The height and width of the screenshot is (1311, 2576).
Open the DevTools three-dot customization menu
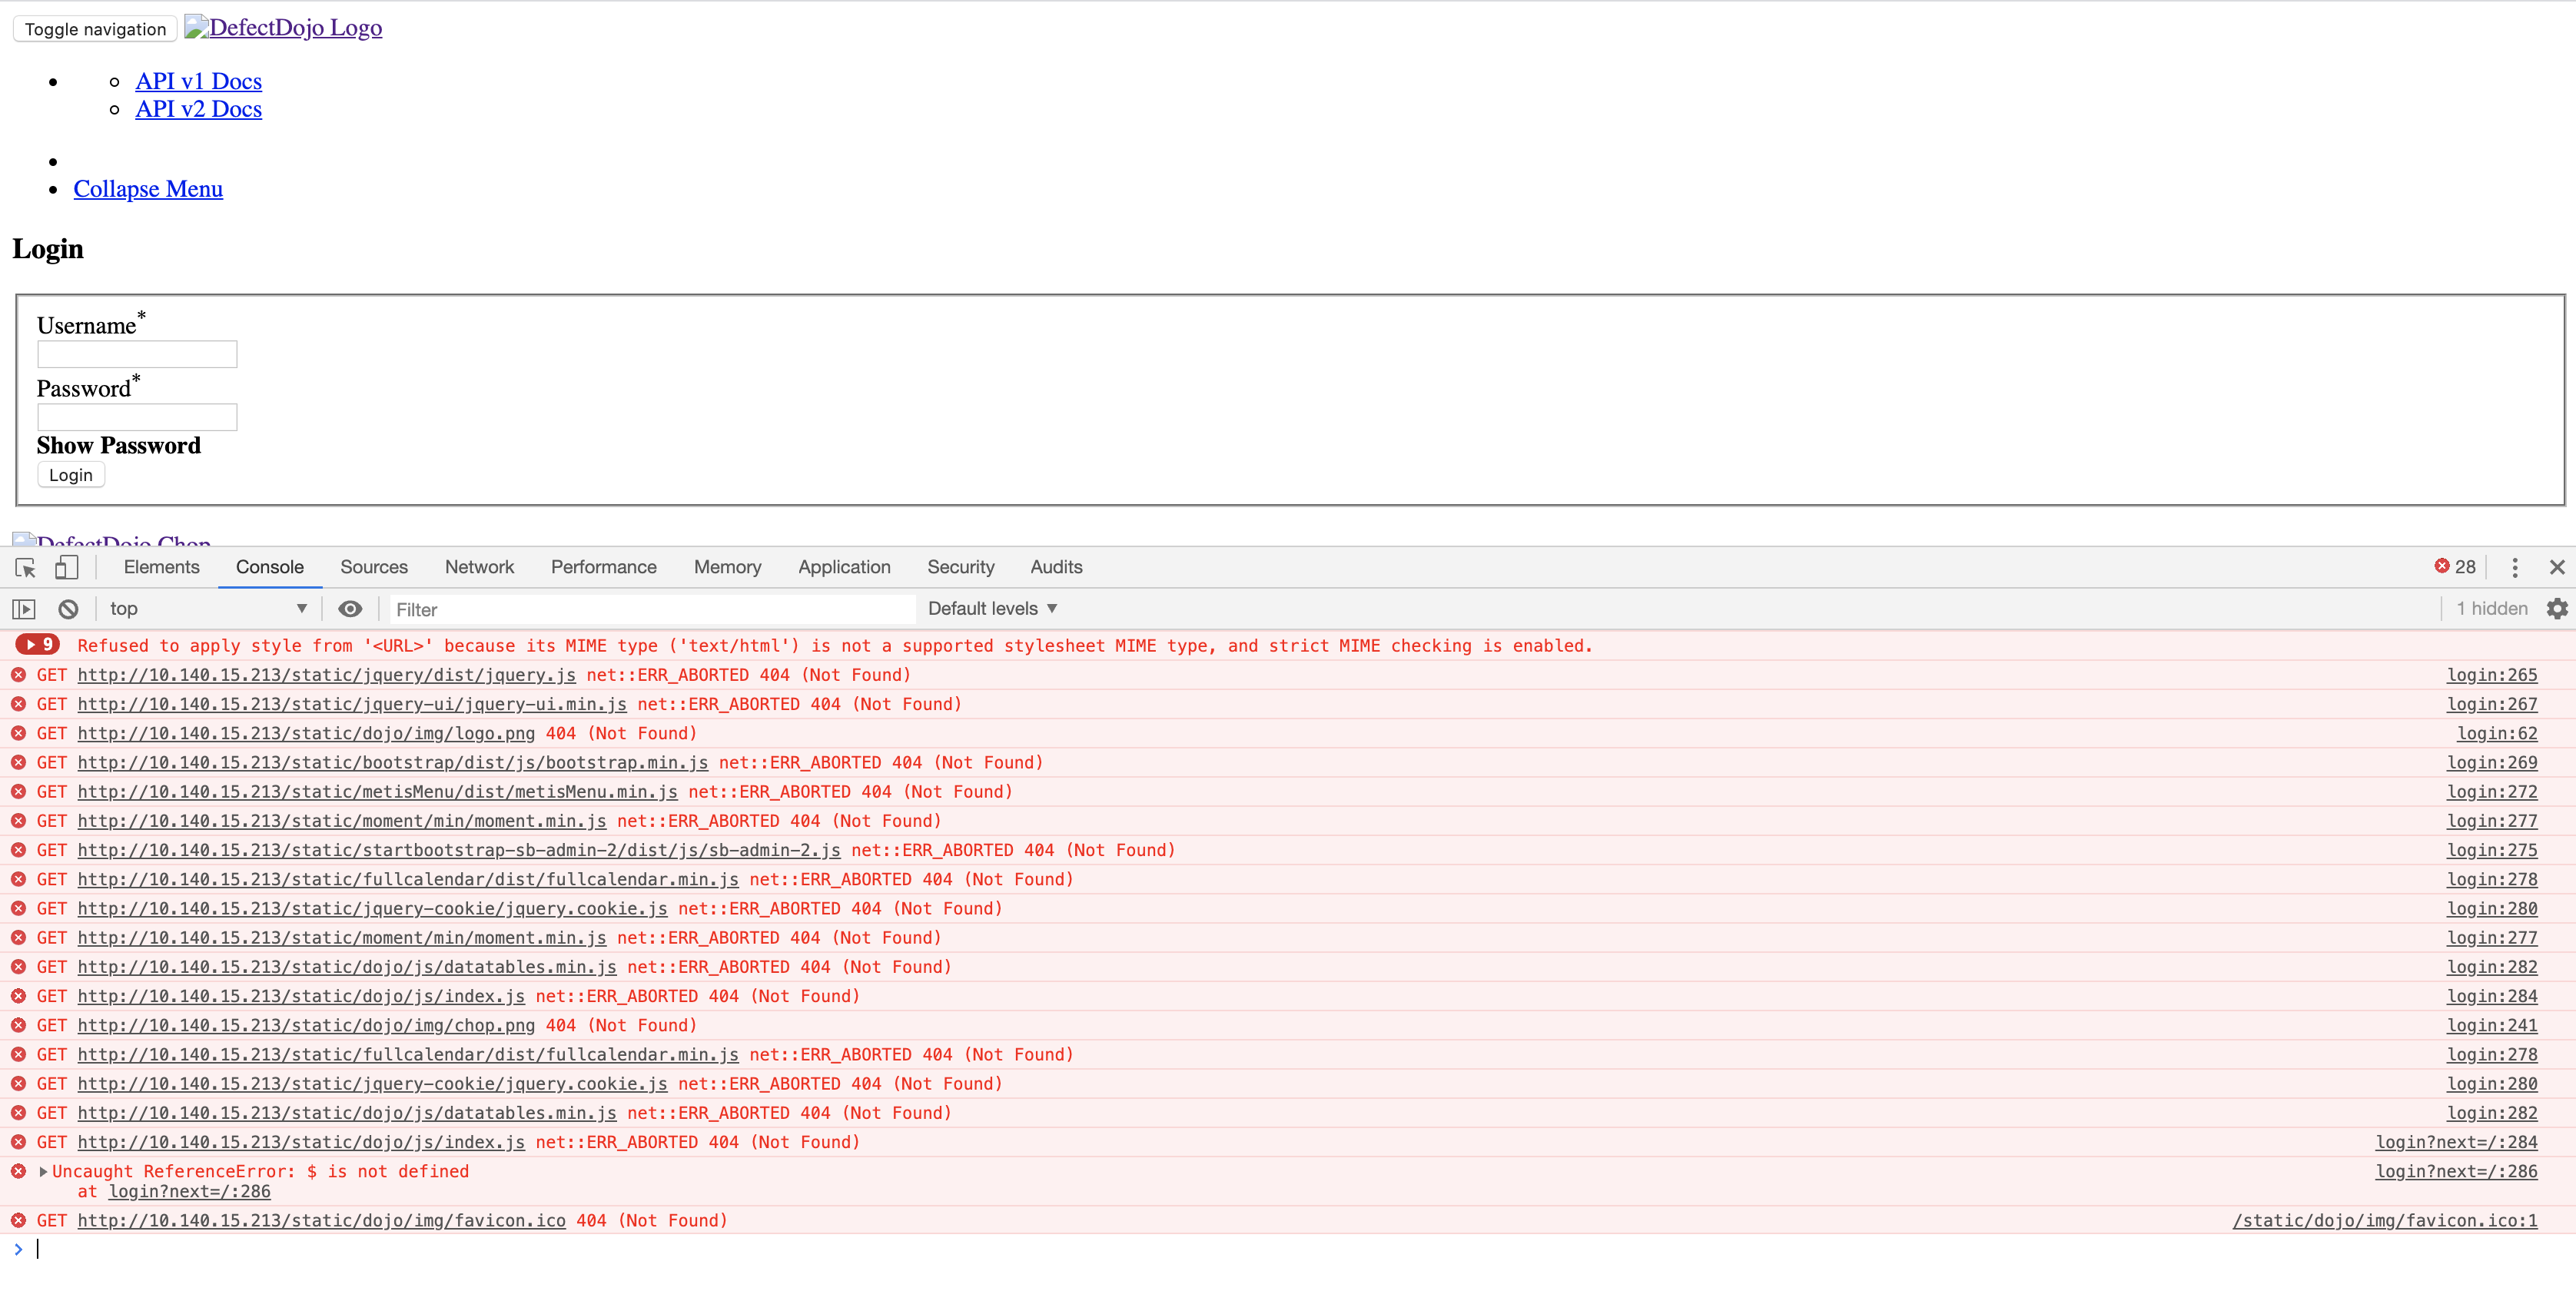(2515, 567)
